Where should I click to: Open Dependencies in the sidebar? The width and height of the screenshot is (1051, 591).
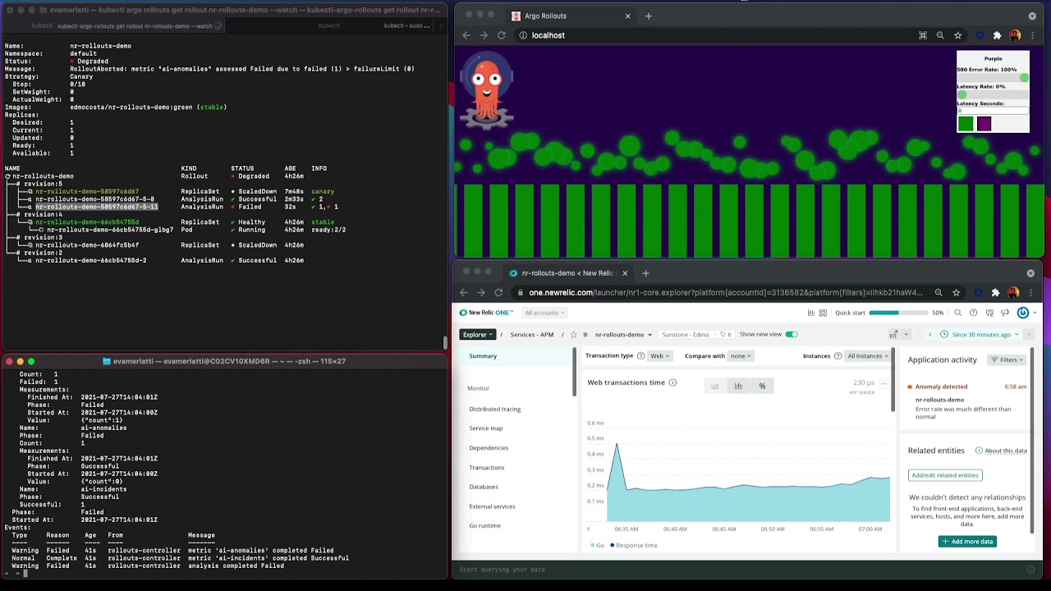coord(489,447)
